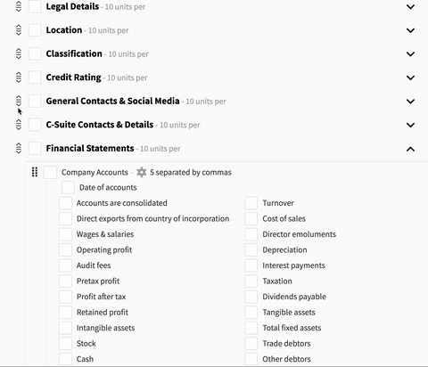The image size is (428, 367).
Task: Collapse the Financial Statements section
Action: coord(410,149)
